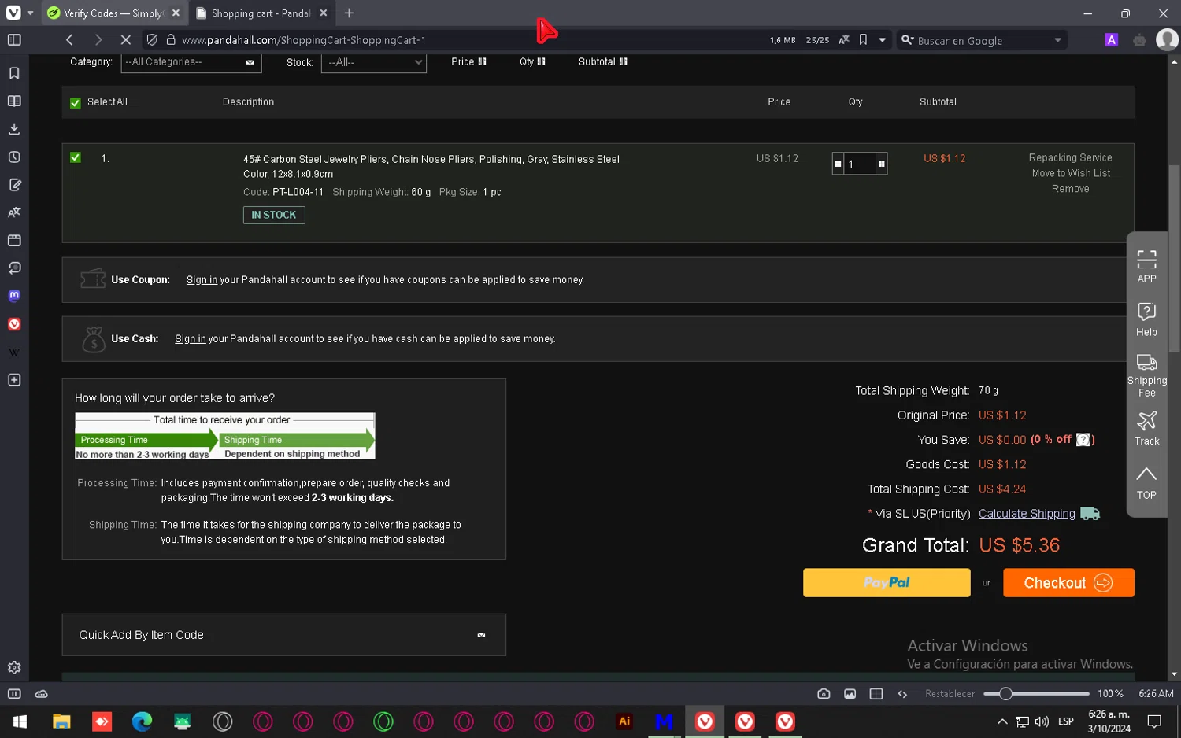The width and height of the screenshot is (1181, 738).
Task: Click the quantity input field
Action: (x=860, y=164)
